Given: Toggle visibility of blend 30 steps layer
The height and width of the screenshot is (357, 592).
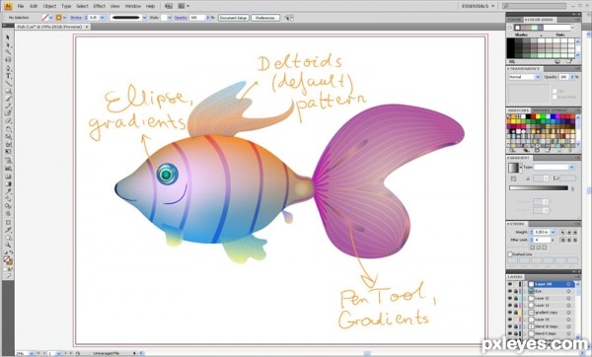Looking at the screenshot, I should pos(510,326).
